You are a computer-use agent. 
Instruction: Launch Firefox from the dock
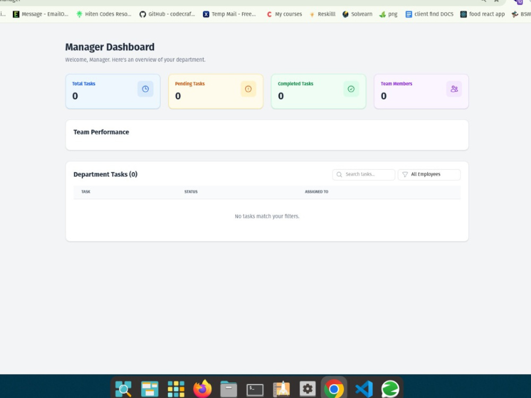click(202, 388)
